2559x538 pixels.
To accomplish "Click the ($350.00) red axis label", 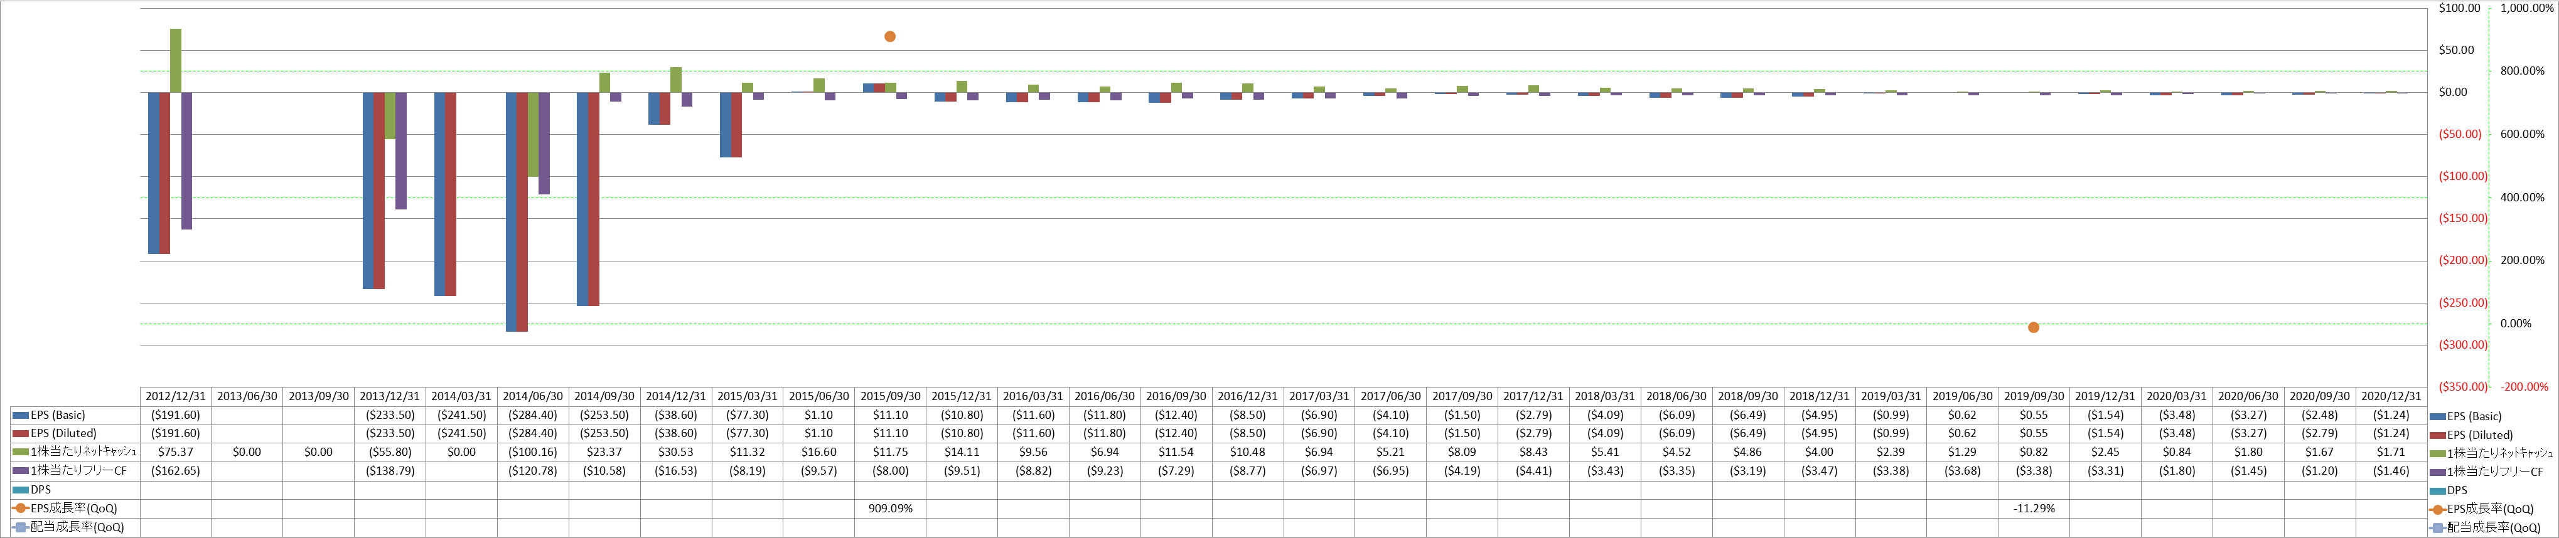I will click(x=2462, y=387).
